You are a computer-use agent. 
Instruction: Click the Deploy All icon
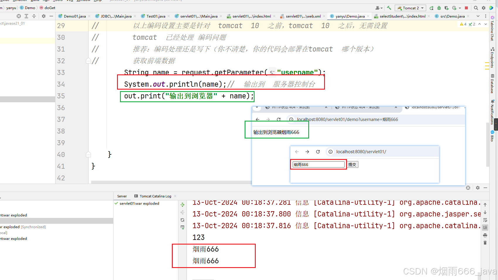point(182,205)
